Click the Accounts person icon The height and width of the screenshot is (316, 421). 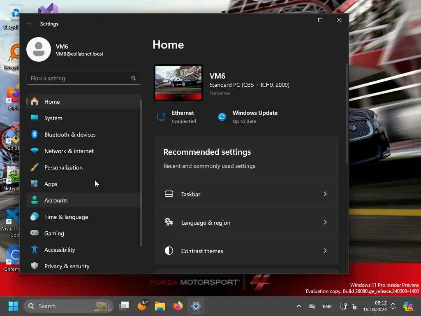[35, 200]
